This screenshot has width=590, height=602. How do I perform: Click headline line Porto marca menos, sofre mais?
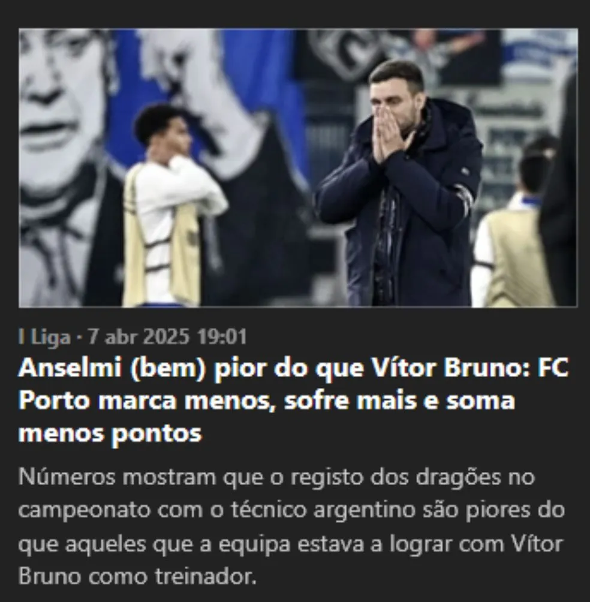(x=267, y=401)
